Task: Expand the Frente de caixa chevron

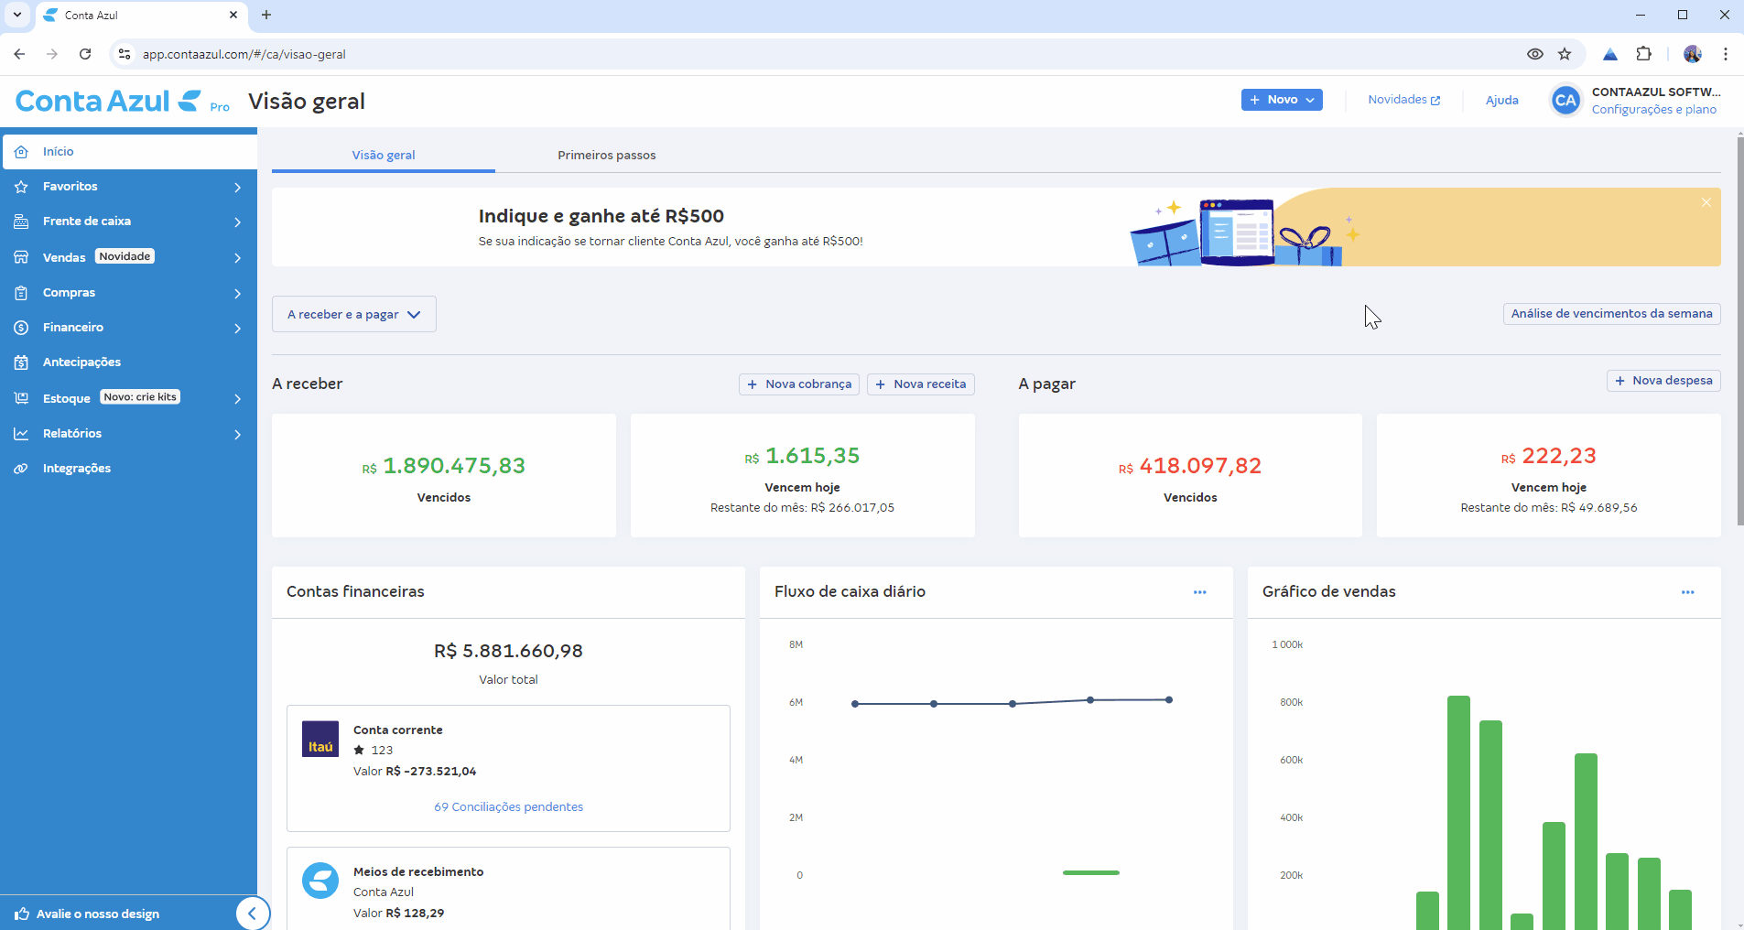Action: 238,222
